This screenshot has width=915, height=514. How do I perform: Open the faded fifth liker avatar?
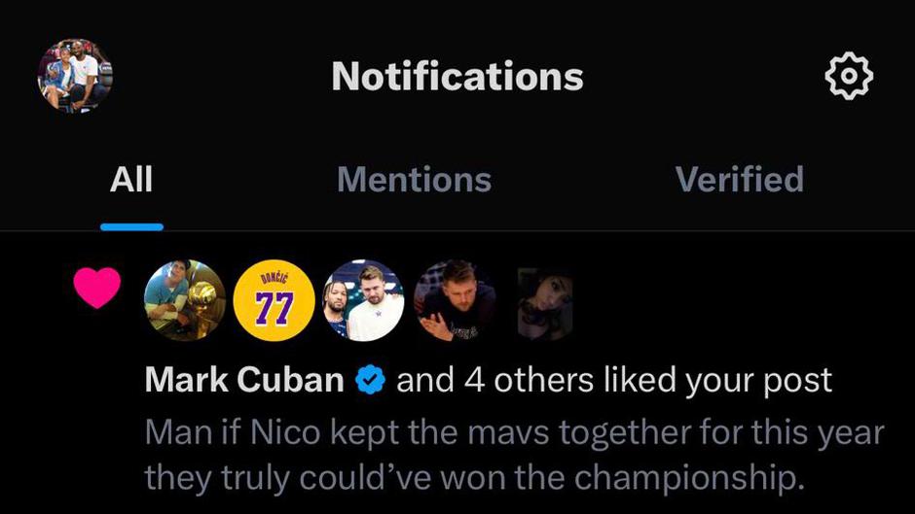(x=545, y=303)
